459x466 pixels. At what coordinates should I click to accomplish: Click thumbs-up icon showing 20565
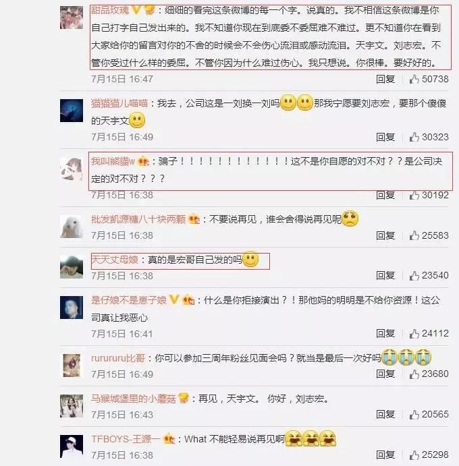click(414, 415)
